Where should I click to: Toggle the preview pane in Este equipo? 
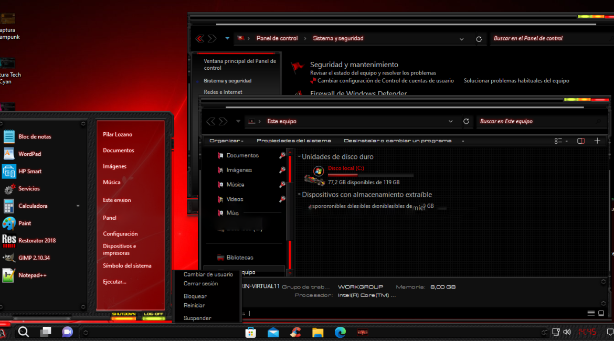click(581, 141)
